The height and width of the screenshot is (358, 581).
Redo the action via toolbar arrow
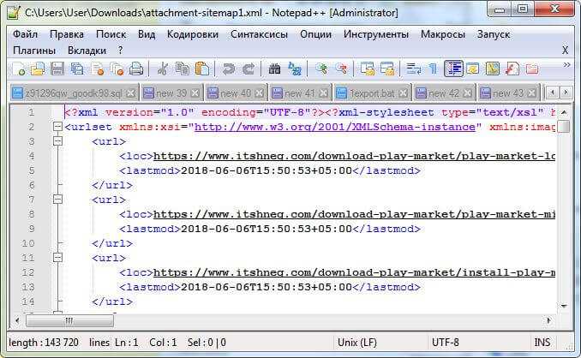(249, 69)
